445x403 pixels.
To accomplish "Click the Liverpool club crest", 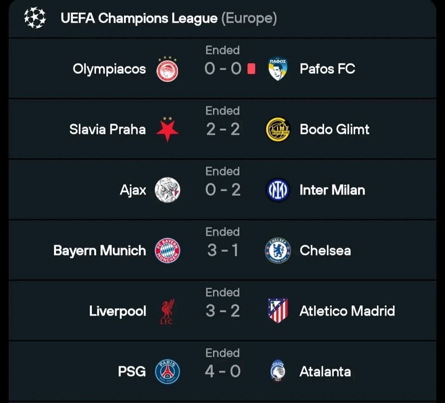I will pyautogui.click(x=167, y=311).
